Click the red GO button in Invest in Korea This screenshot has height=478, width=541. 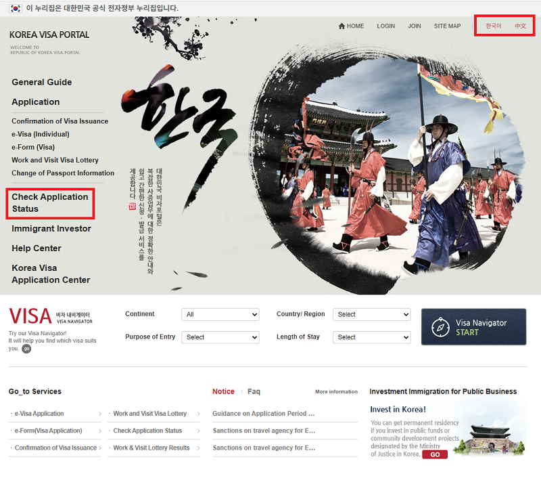(x=435, y=454)
